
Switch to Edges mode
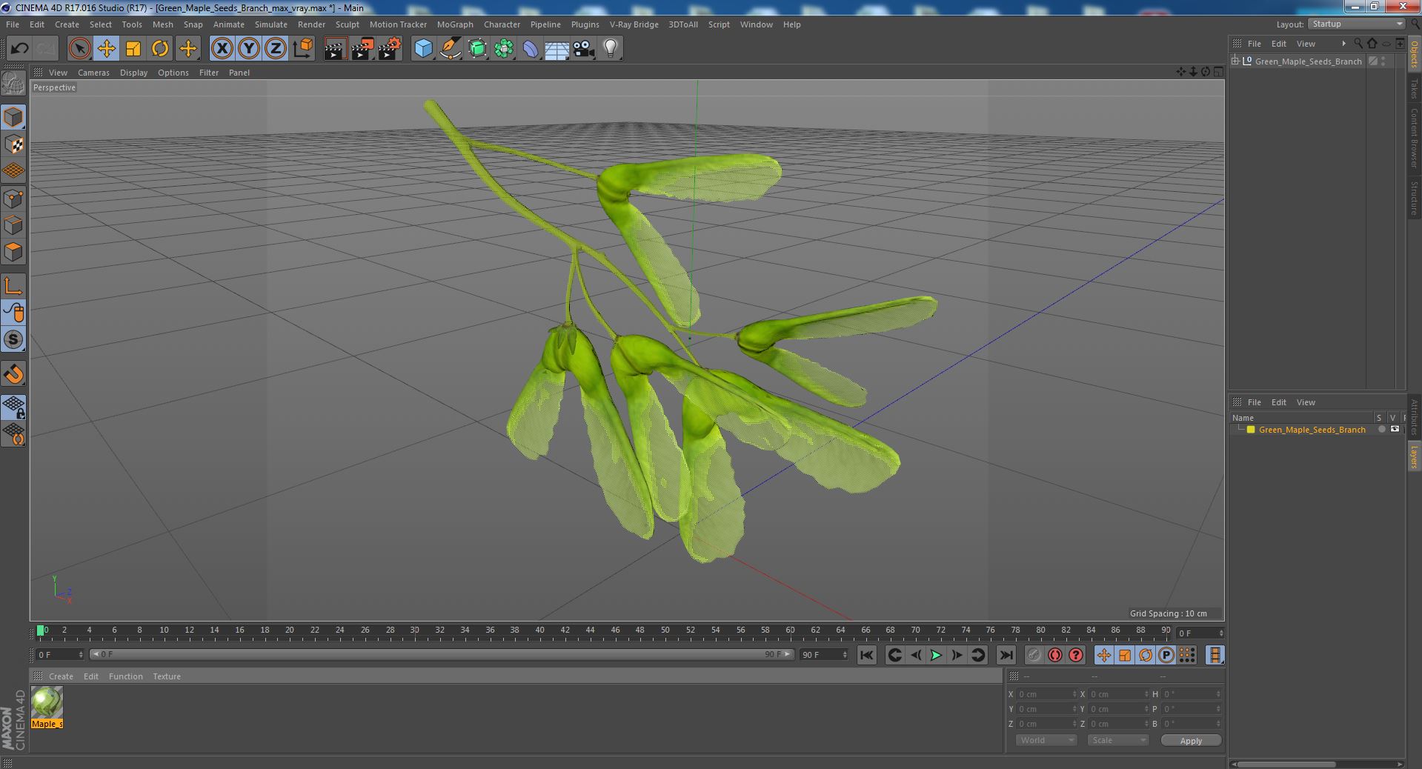pos(13,225)
